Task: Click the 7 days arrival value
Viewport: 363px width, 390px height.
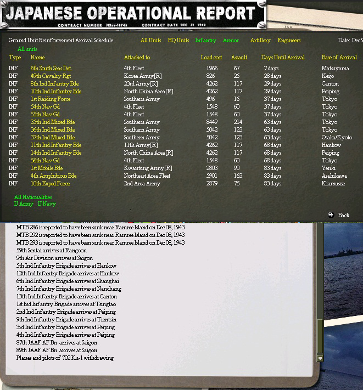Action: pos(271,68)
